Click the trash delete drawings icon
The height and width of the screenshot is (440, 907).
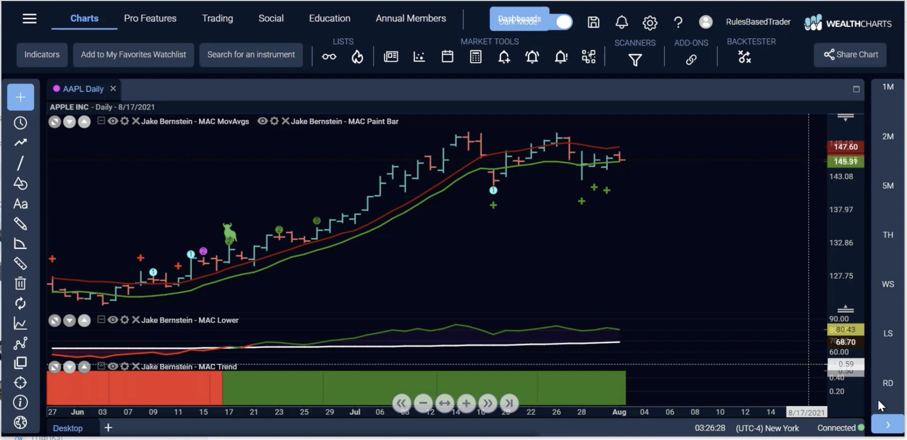(20, 283)
